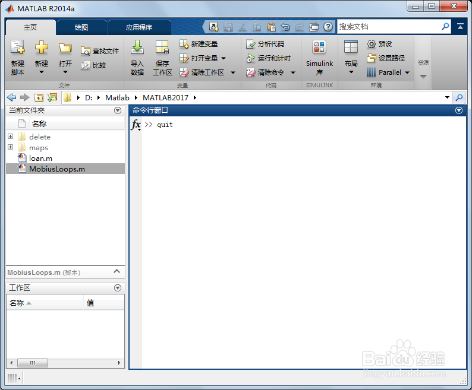The height and width of the screenshot is (390, 472).
Task: Click Import Data (导入数据)
Action: pos(137,58)
